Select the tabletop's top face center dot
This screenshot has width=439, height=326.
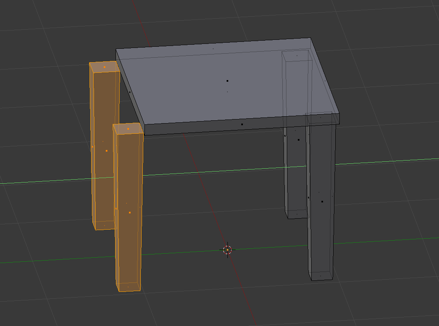click(227, 81)
